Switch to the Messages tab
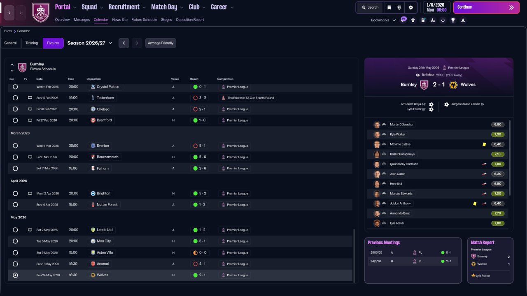This screenshot has width=527, height=296. [82, 20]
